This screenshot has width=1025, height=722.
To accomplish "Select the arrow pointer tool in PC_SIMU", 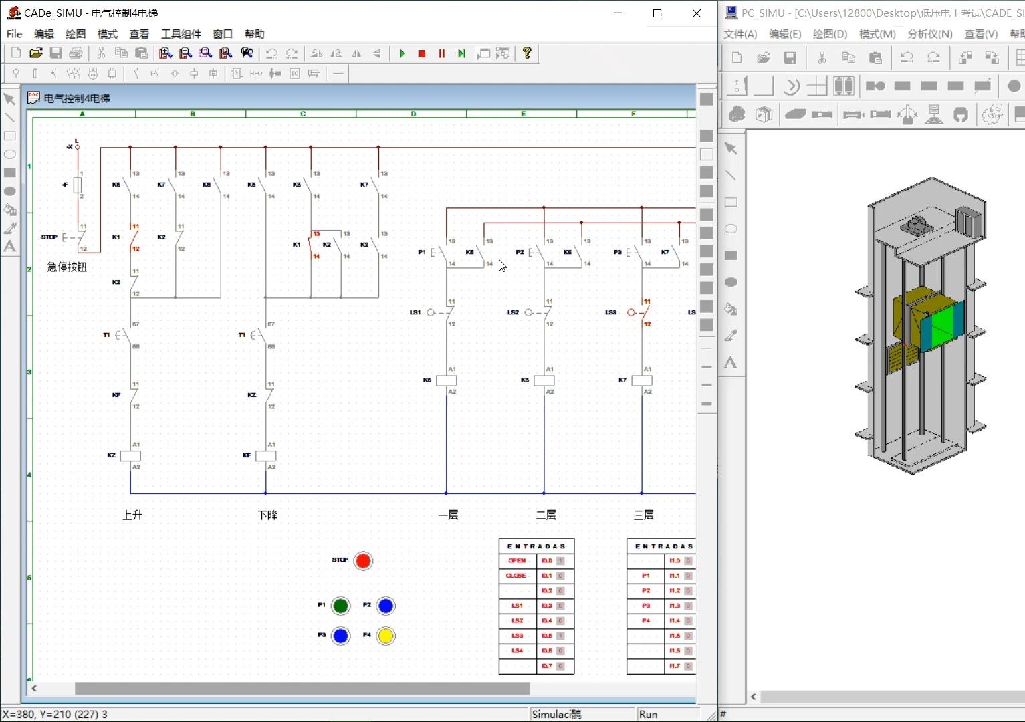I will (x=731, y=148).
